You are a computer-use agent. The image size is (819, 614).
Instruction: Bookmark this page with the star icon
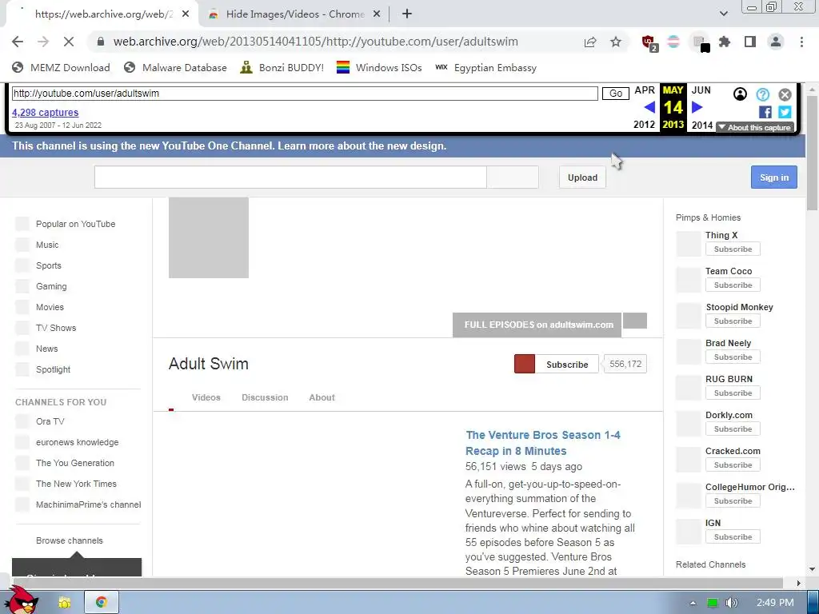(616, 42)
